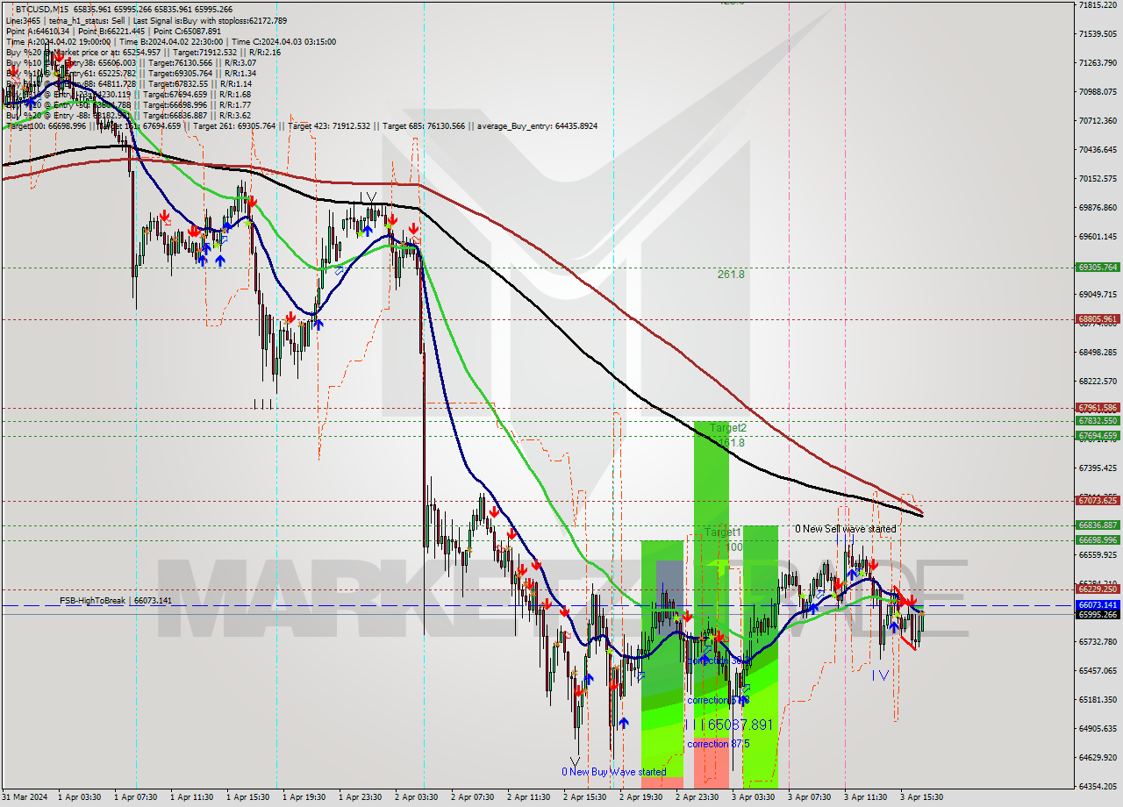Click the '31 Mar 2024' time label

[26, 797]
